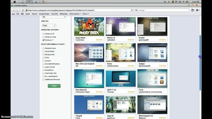Click the dEEP 7 3.0 star rating
Screen dimensions: 212x119
(x=131, y=92)
